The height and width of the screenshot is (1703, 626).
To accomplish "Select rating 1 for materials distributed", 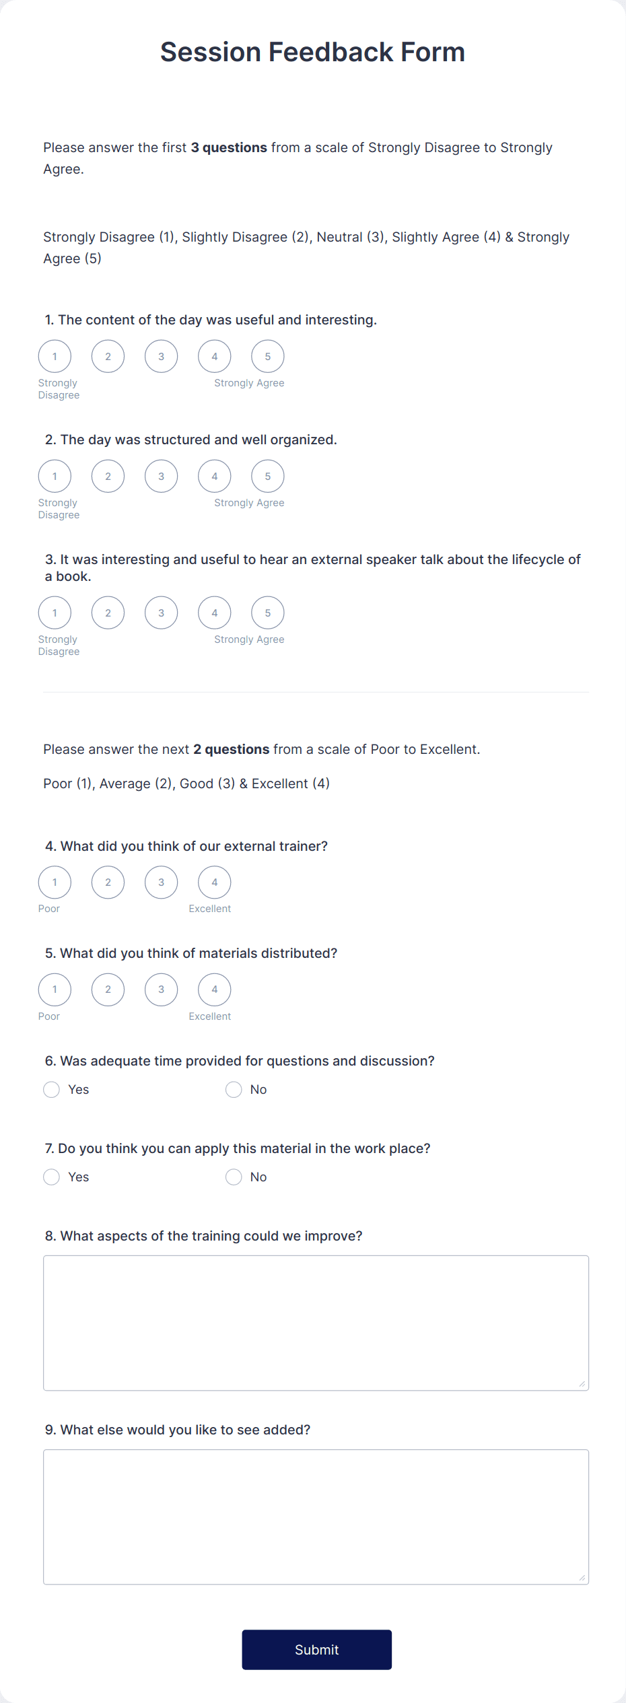I will tap(55, 989).
